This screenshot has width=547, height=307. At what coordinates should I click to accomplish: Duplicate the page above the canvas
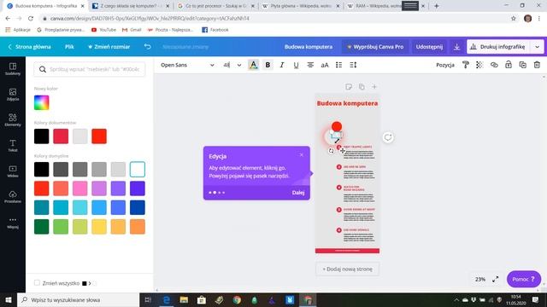coord(362,87)
